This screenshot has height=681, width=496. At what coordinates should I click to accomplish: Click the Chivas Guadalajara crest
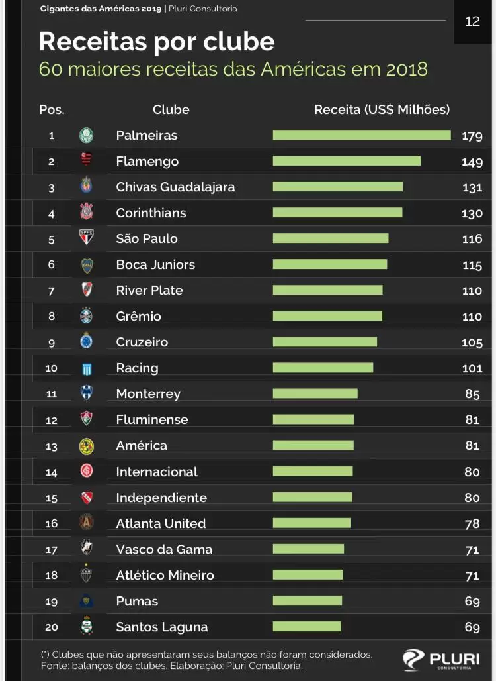(87, 187)
